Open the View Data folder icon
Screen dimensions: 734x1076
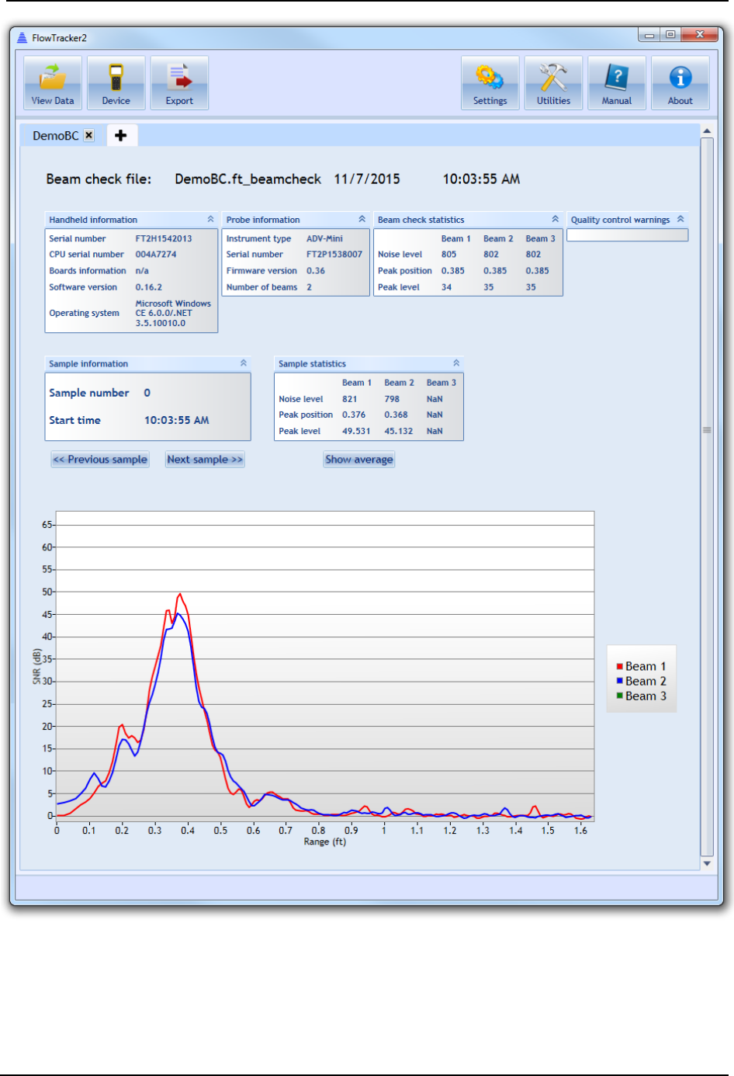53,82
